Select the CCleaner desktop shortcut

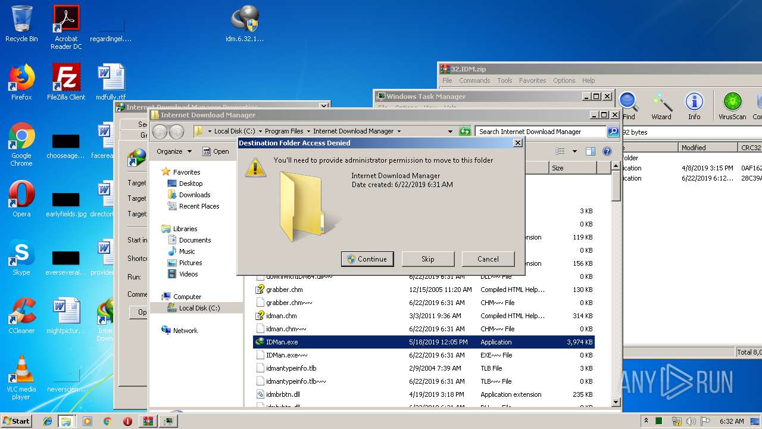21,316
